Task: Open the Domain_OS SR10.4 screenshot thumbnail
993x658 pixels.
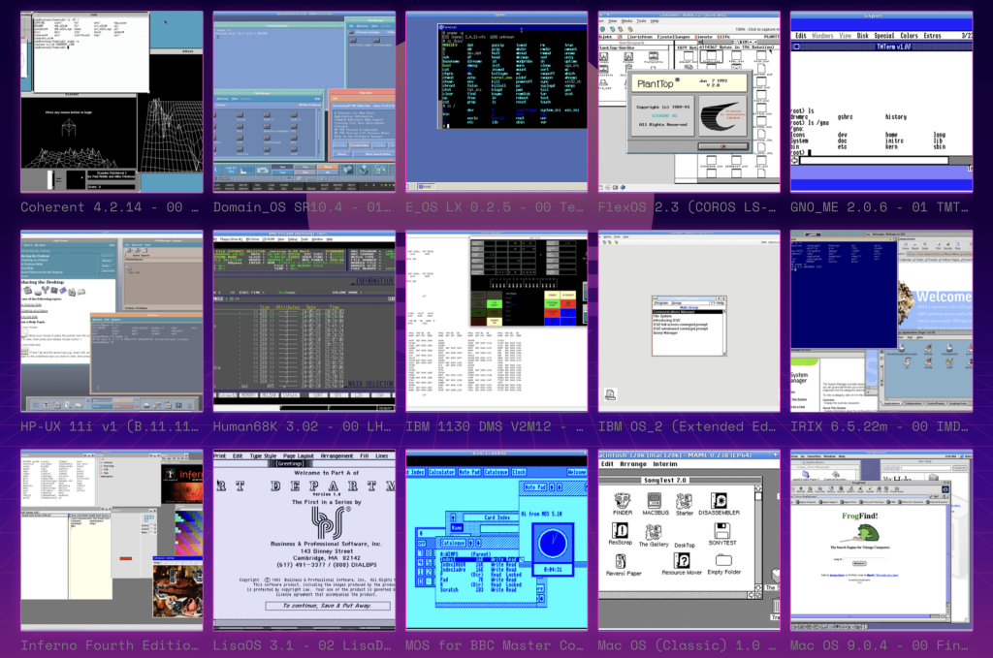Action: tap(304, 102)
